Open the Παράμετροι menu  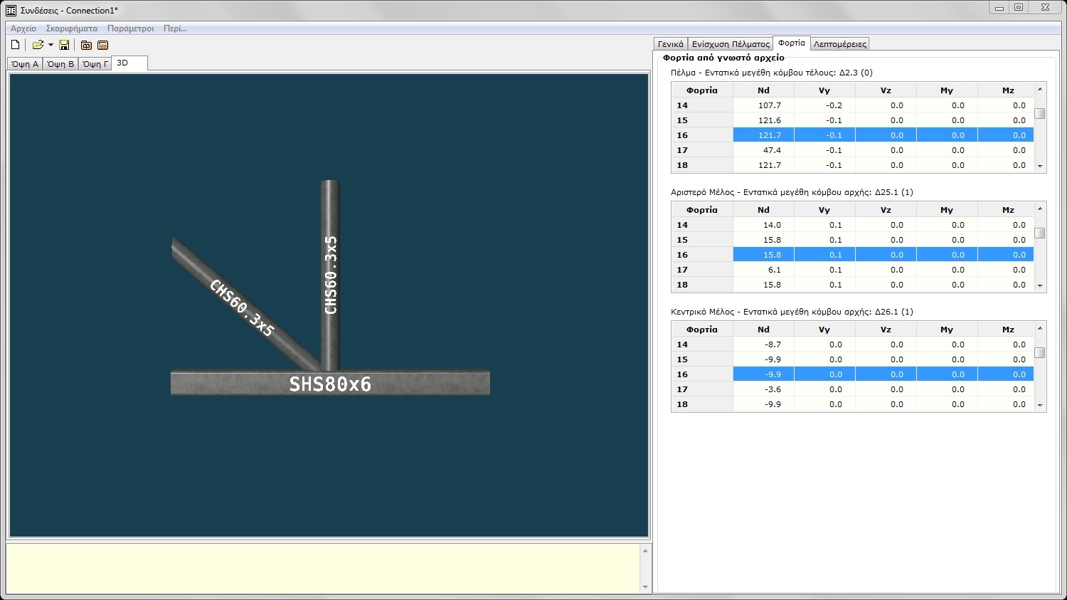point(130,28)
